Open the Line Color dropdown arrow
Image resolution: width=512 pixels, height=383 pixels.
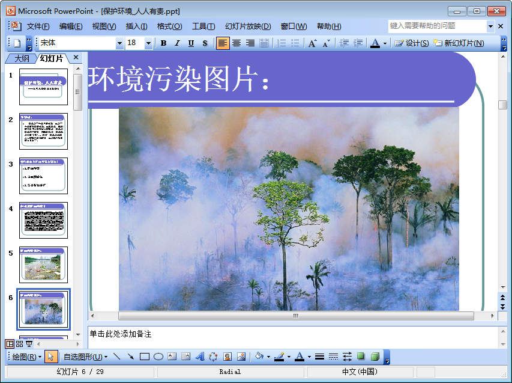pyautogui.click(x=289, y=357)
